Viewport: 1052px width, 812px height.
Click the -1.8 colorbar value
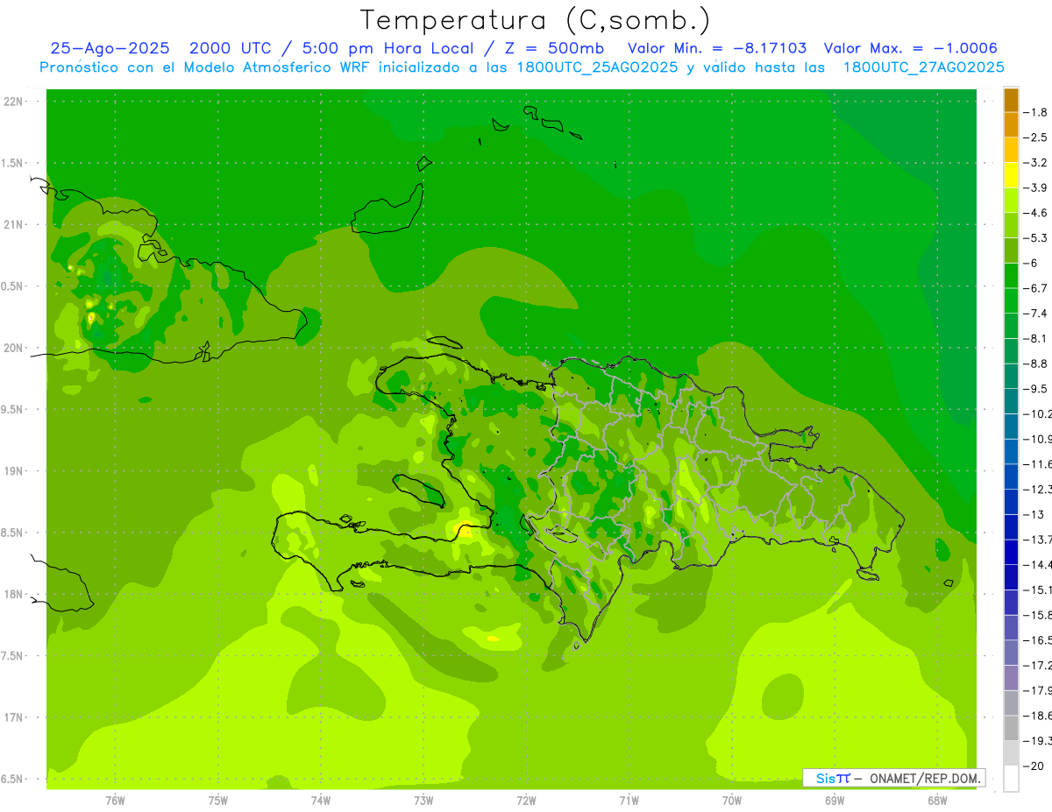(1036, 112)
